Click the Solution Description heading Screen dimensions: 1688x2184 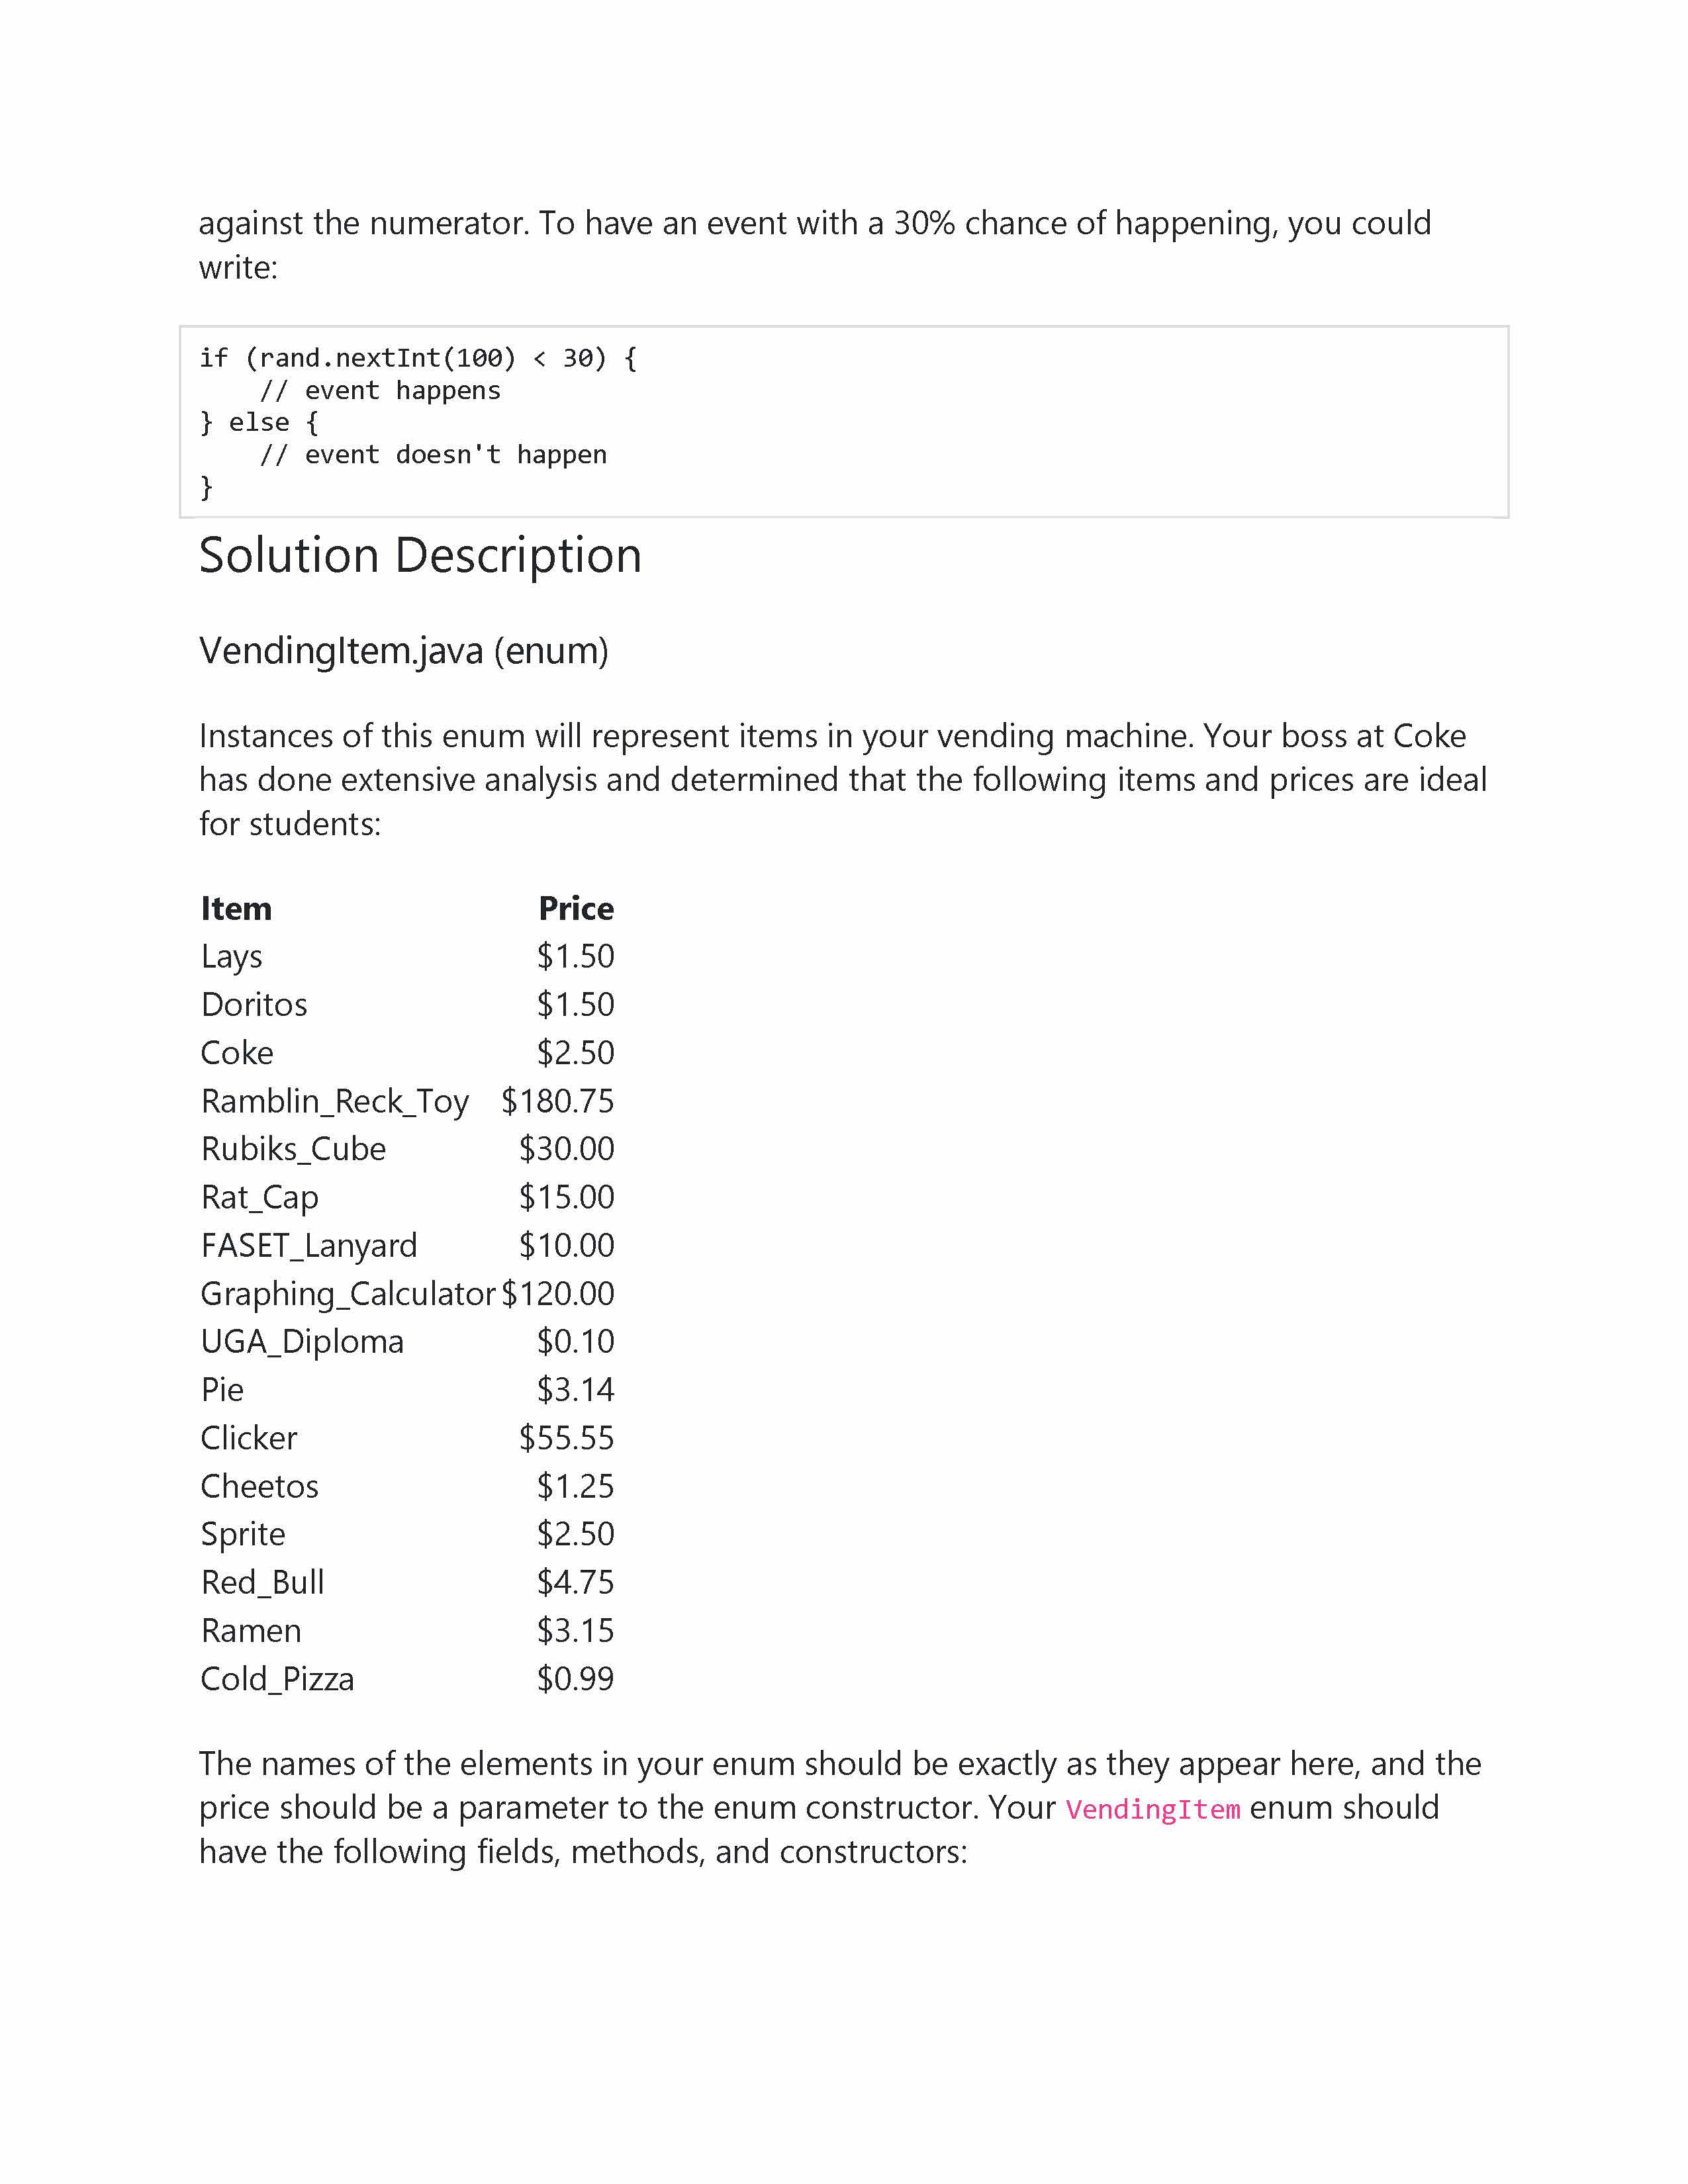420,556
